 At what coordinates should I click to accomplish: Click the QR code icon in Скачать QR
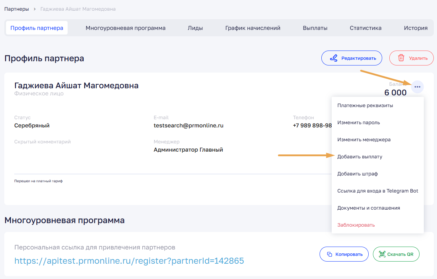tap(382, 254)
